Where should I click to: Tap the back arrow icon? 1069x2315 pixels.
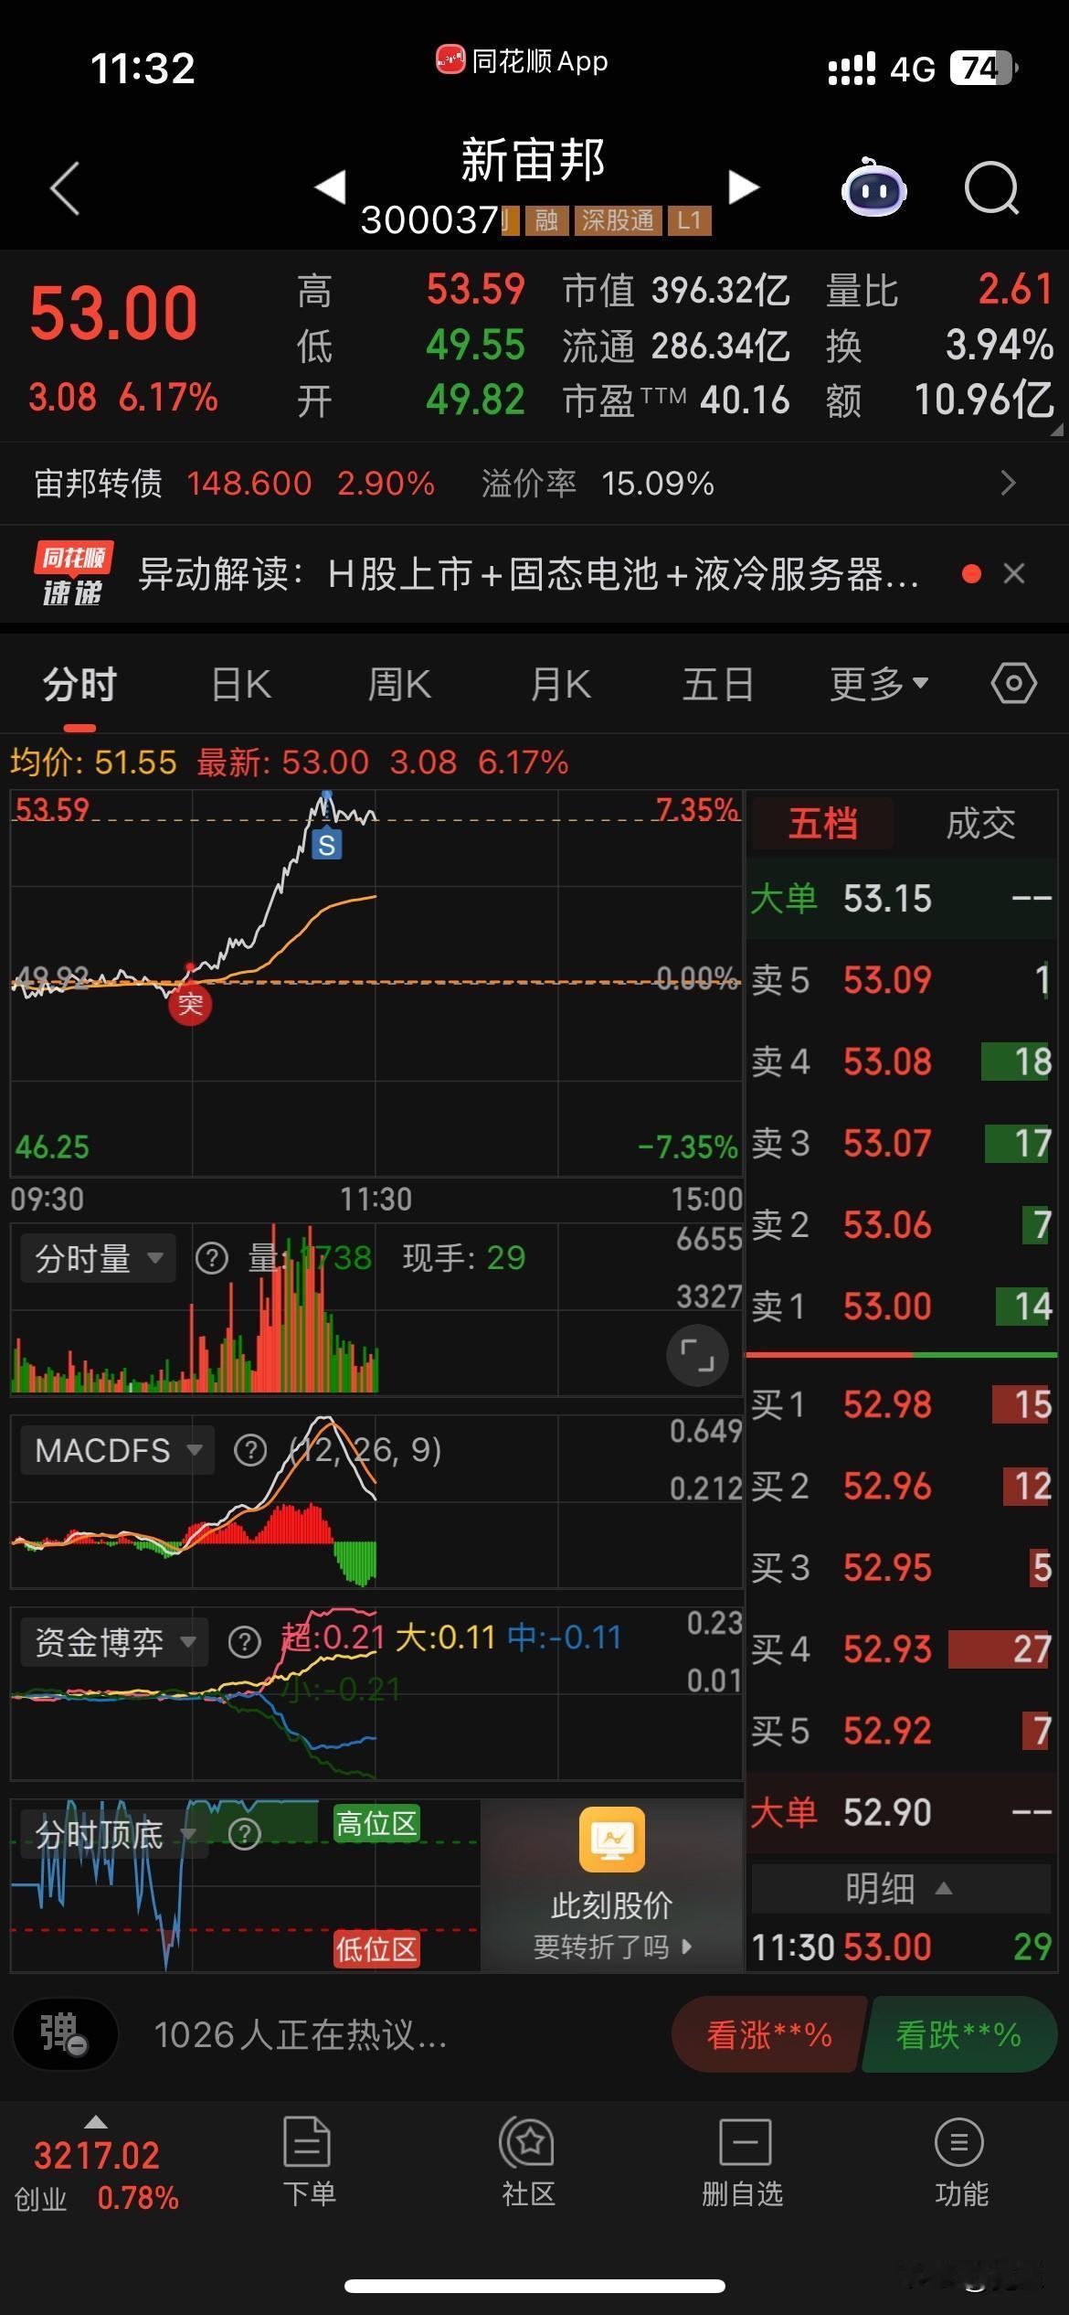(65, 188)
